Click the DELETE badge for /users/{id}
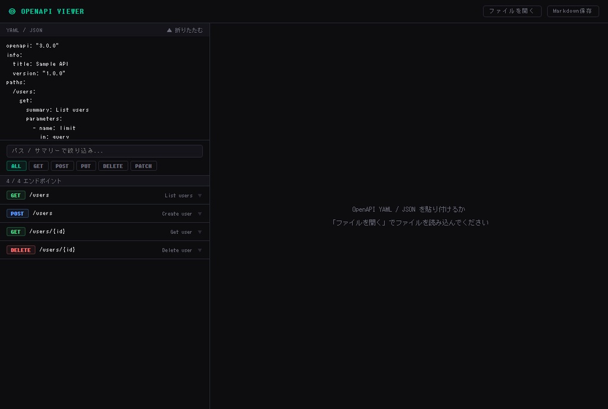This screenshot has height=409, width=608. point(21,250)
